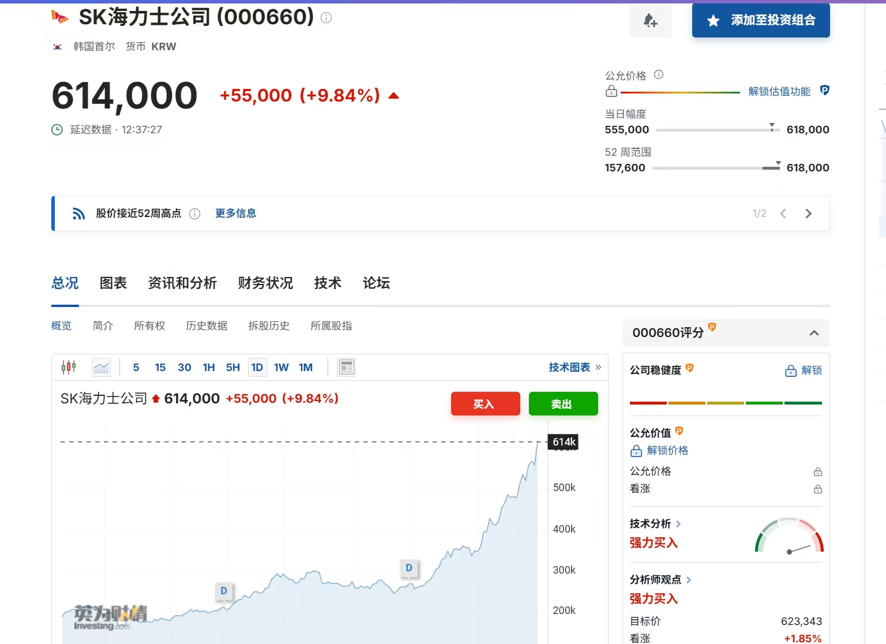
Task: Click the lock icon on fair value bar
Action: 611,91
